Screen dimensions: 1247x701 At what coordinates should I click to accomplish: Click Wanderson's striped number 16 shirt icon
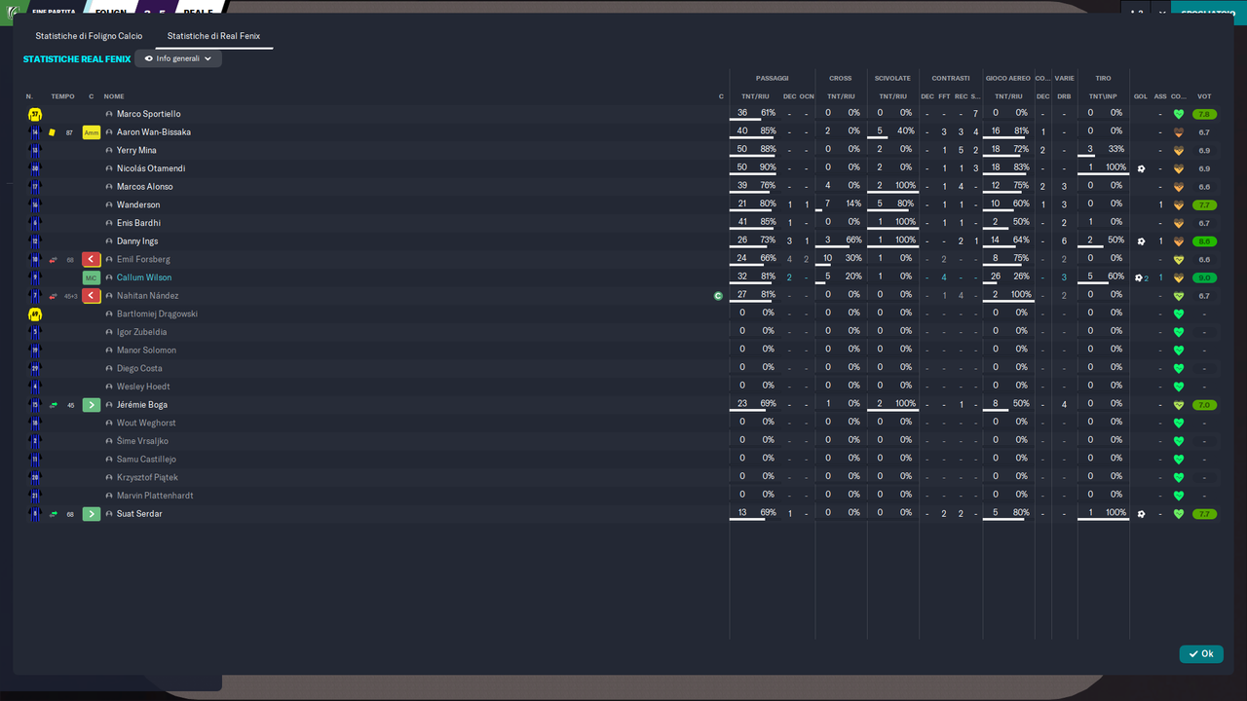coord(35,205)
